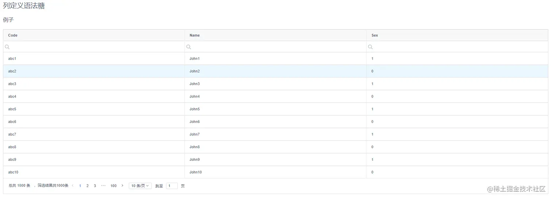Click the previous page arrow

(x=72, y=186)
